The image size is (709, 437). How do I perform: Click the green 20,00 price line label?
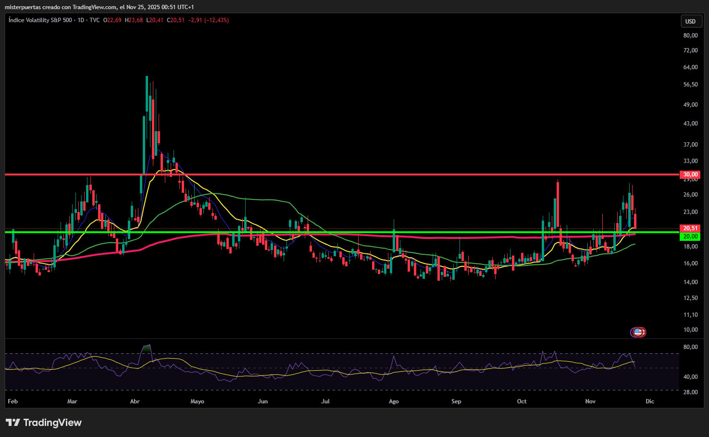click(690, 237)
